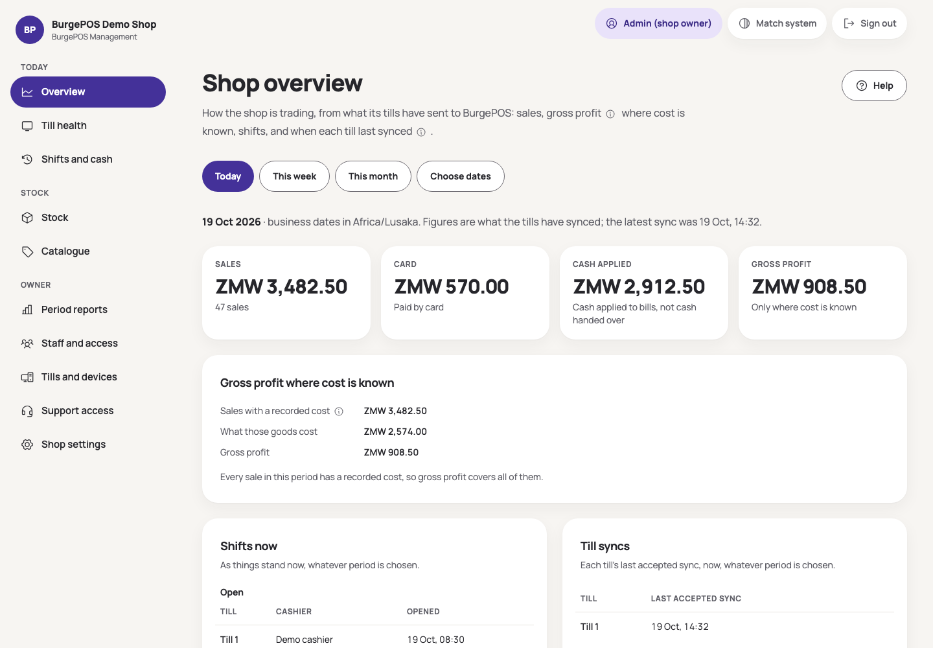Viewport: 933px width, 648px height.
Task: Click the info icon after 'last synced'
Action: pos(421,132)
